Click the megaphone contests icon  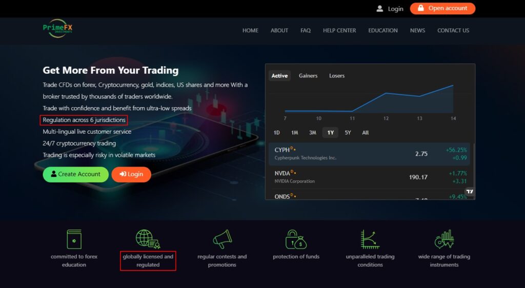223,239
